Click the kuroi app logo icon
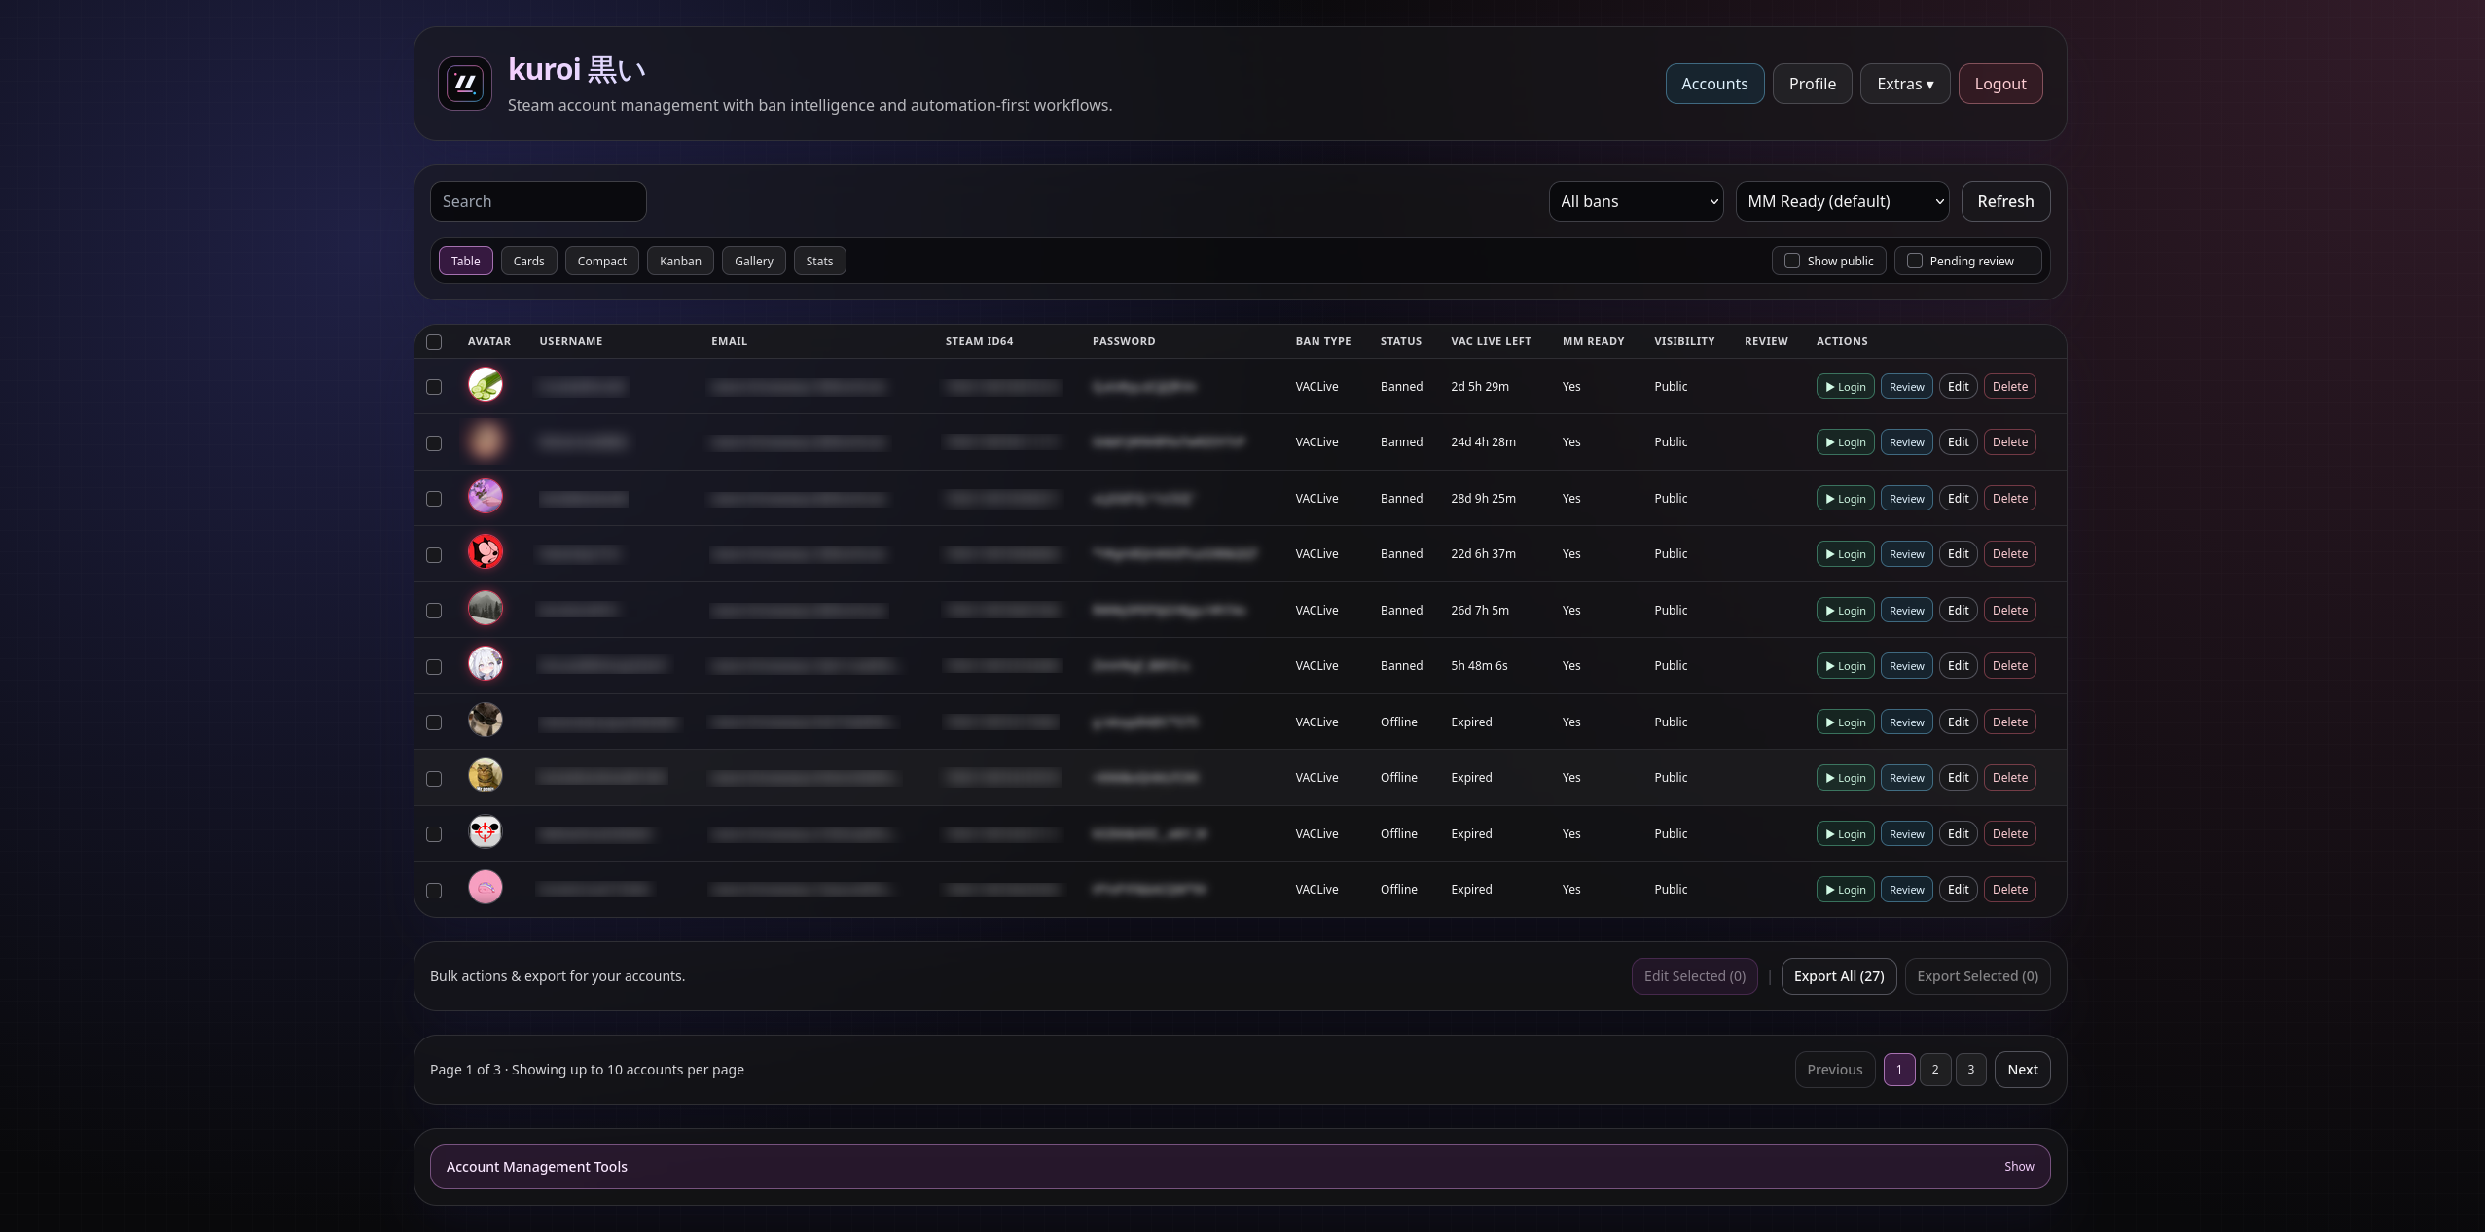 click(464, 84)
